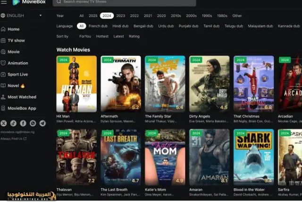Open the That Christmas poster

point(254,84)
